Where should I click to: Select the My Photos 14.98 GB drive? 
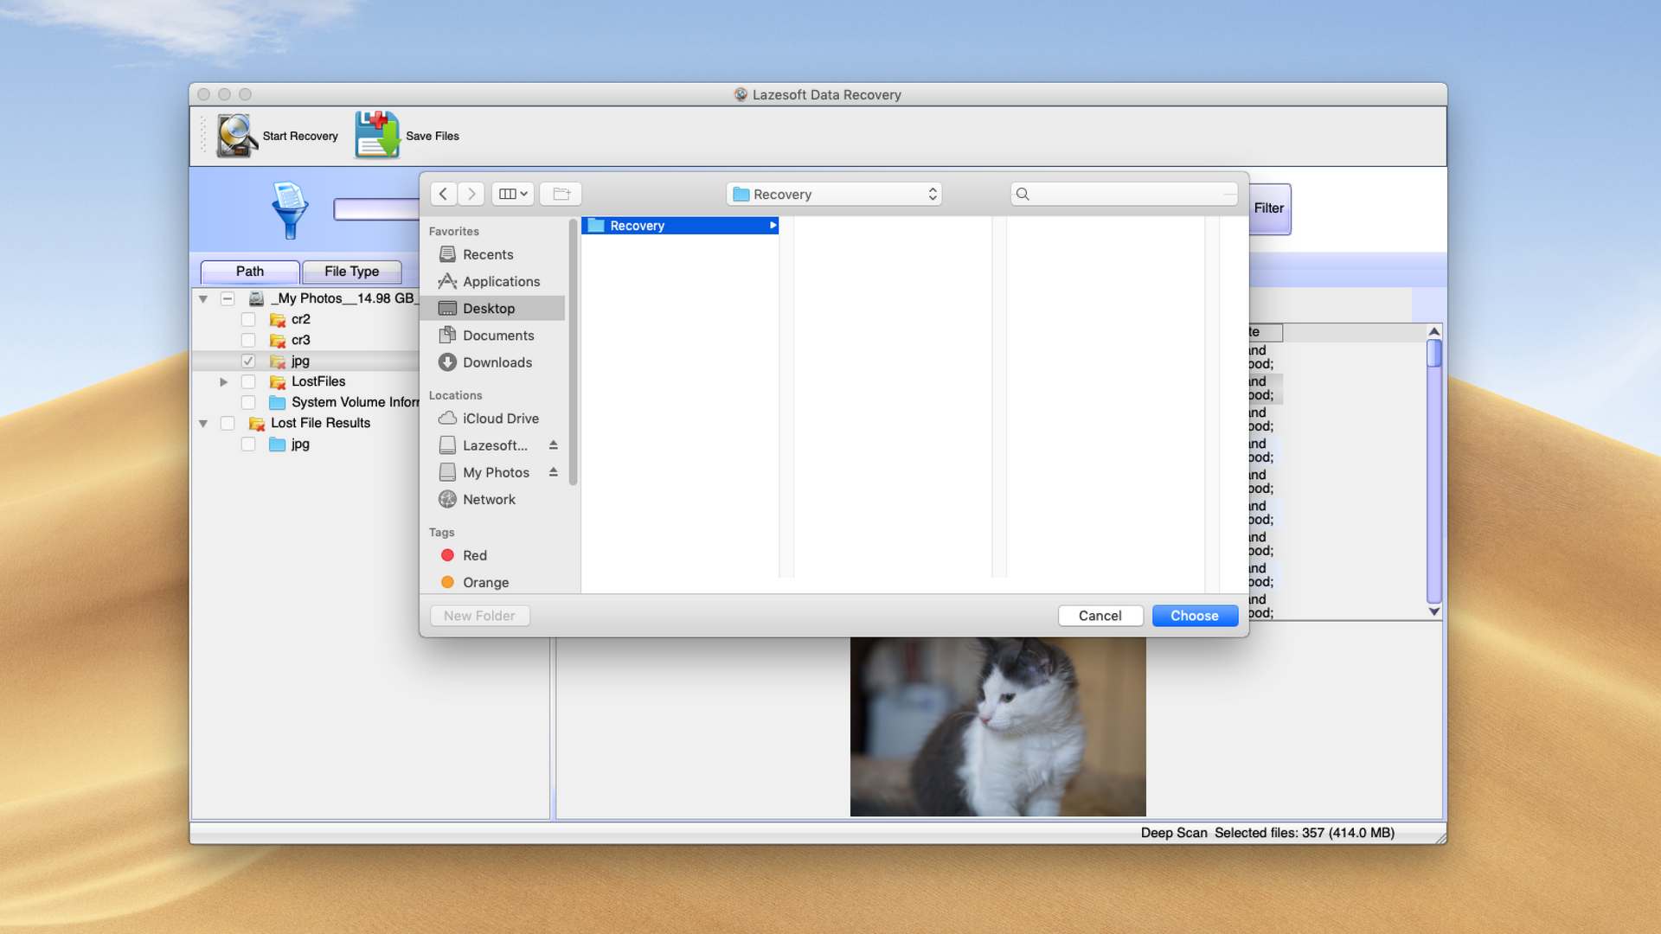[344, 298]
